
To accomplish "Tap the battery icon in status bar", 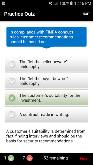I will (x=71, y=3).
